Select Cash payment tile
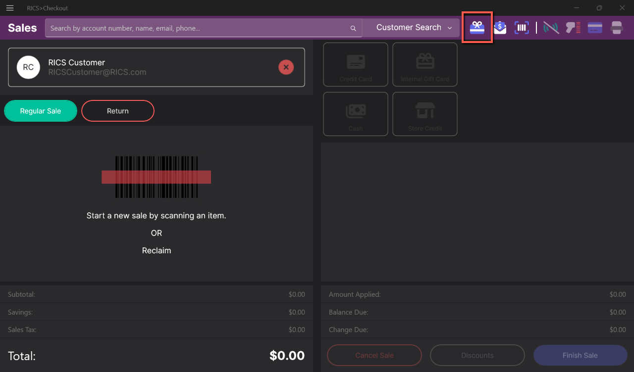This screenshot has height=372, width=634. tap(356, 114)
